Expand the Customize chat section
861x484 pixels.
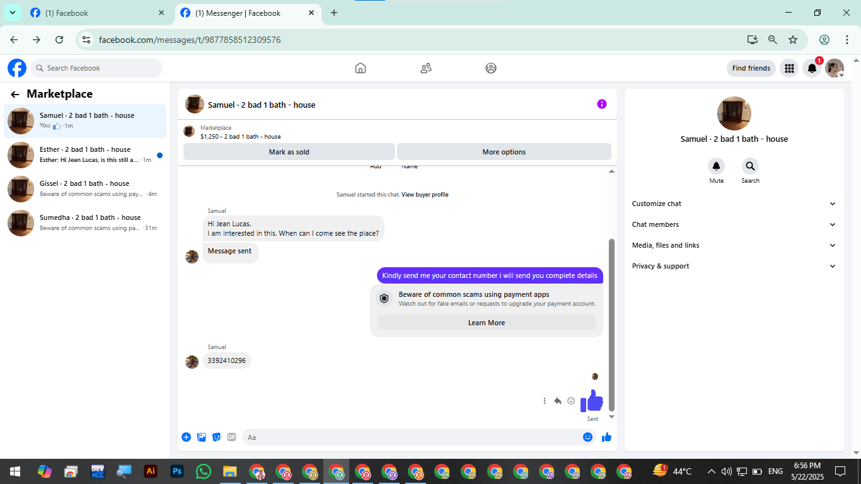(734, 204)
